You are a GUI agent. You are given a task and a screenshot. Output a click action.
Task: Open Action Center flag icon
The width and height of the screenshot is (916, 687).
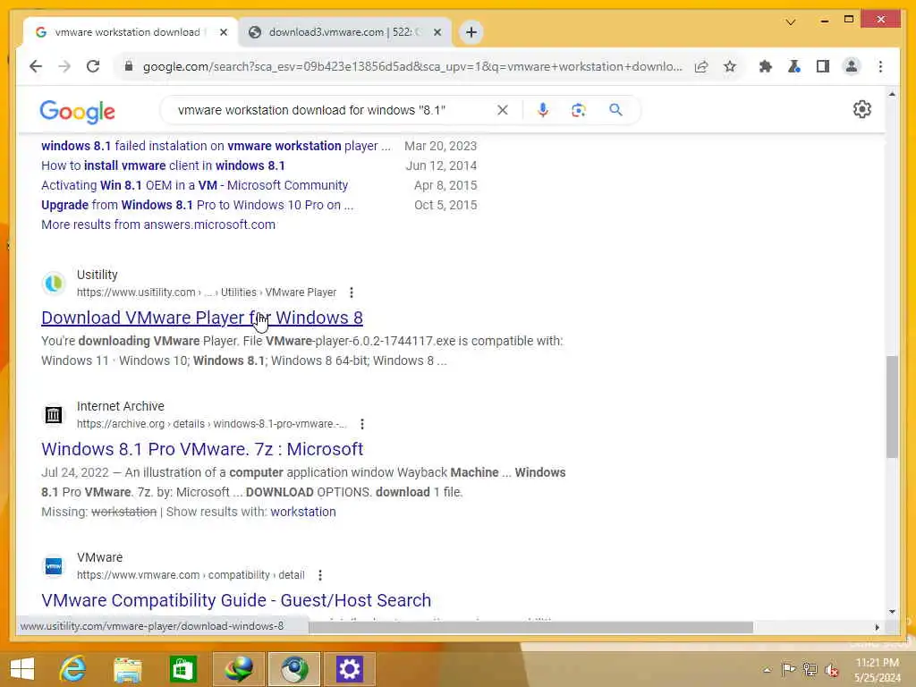tap(788, 669)
